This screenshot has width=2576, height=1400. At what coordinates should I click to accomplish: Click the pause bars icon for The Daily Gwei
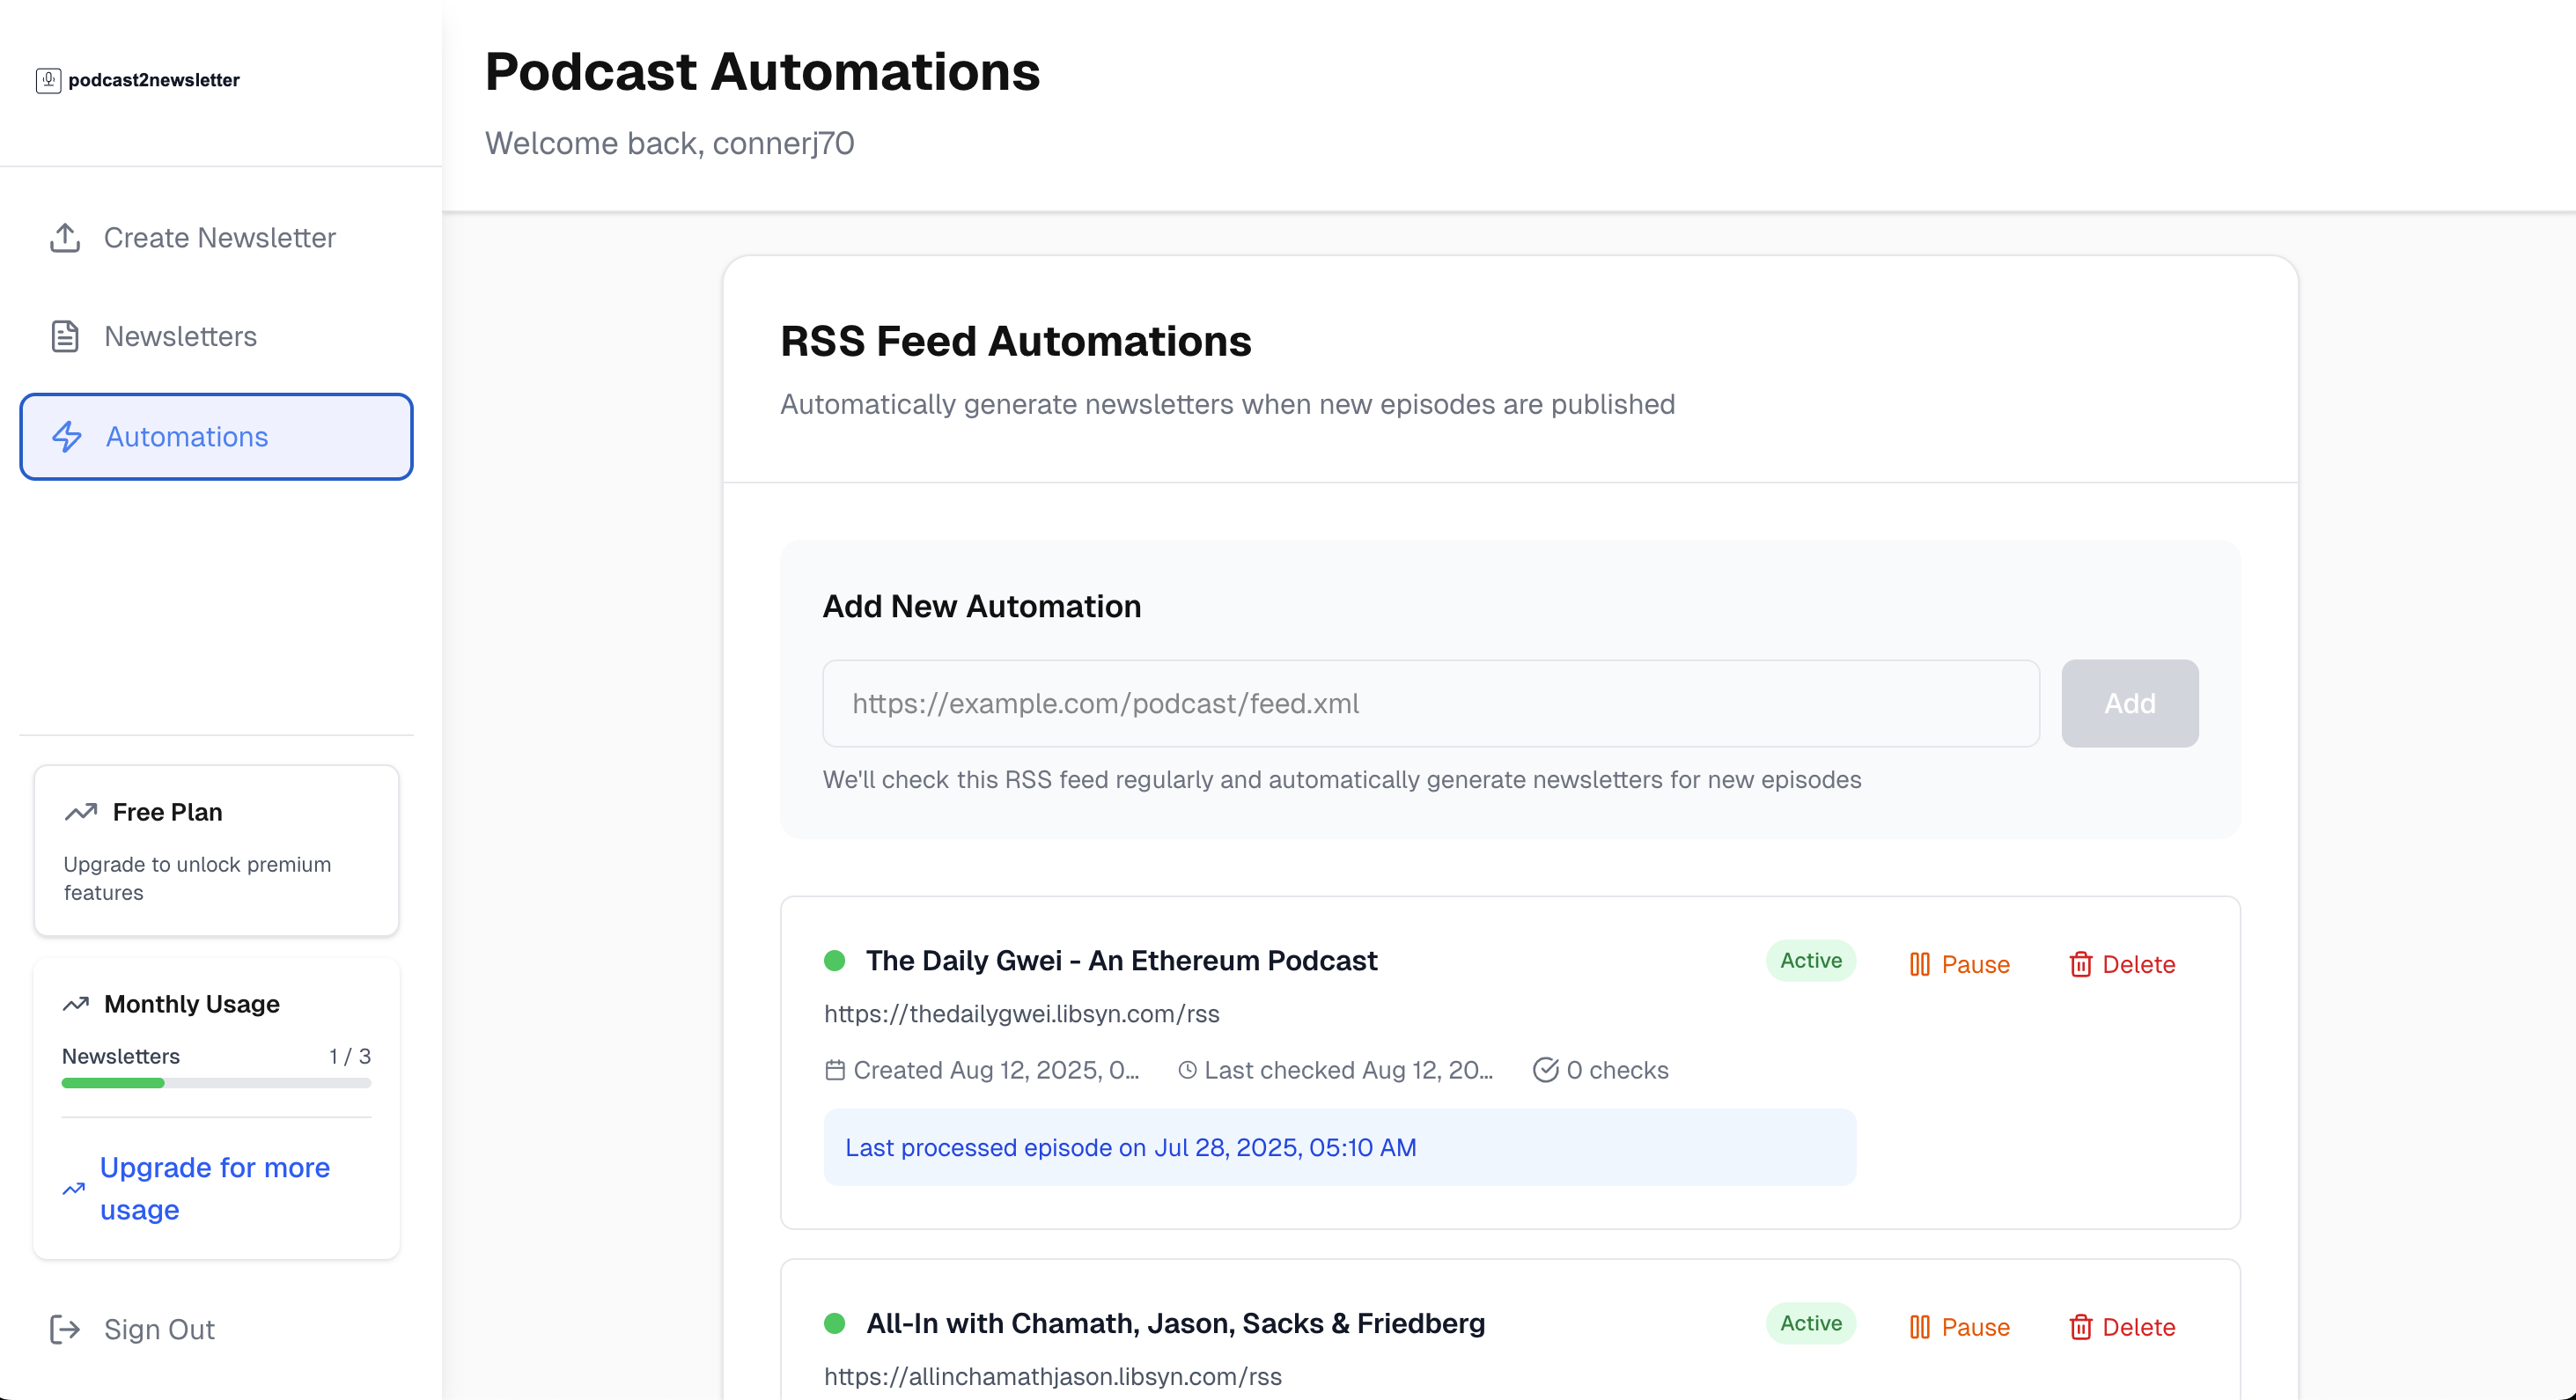pos(1920,965)
